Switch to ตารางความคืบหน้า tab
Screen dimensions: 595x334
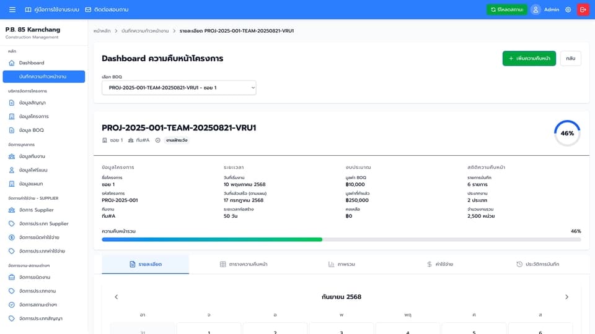tap(244, 264)
